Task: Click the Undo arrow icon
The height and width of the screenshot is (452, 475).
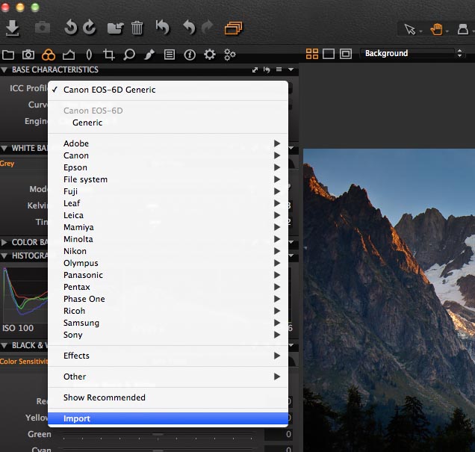Action: point(190,27)
